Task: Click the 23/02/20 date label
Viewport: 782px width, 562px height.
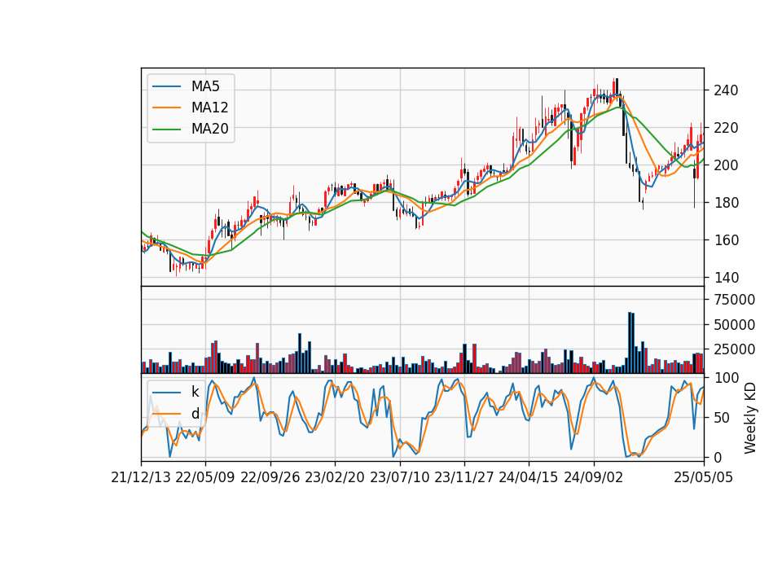Action: [335, 477]
